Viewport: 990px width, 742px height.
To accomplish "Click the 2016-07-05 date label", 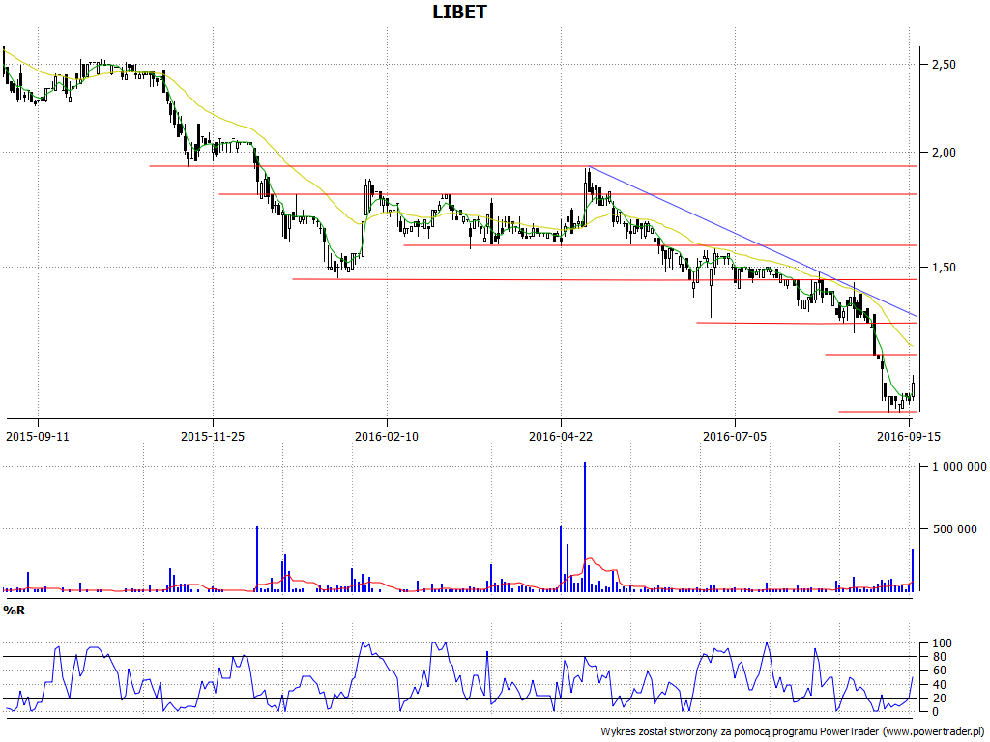I will [735, 436].
